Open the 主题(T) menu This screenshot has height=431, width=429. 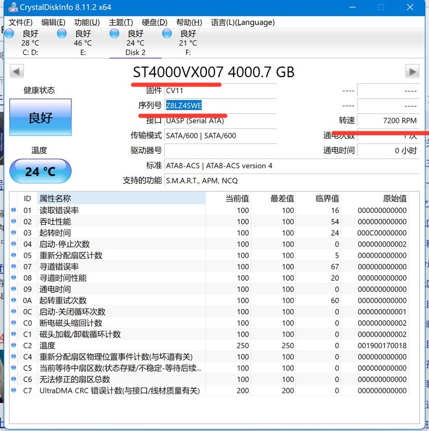(121, 22)
